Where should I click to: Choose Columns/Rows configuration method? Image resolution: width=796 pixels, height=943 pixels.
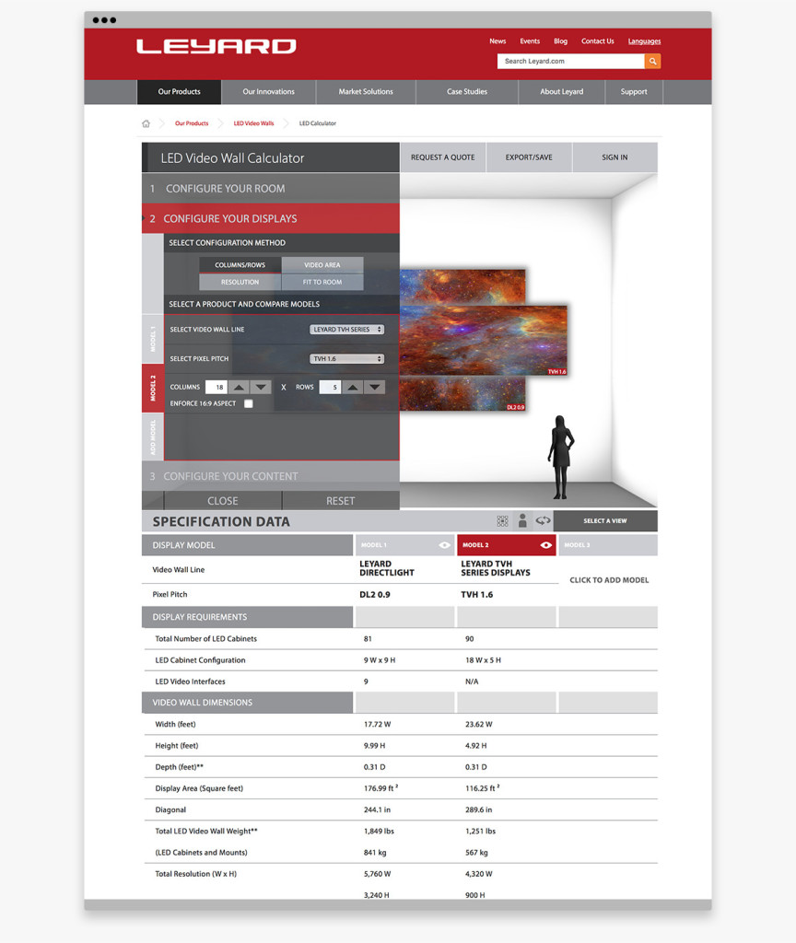tap(240, 264)
